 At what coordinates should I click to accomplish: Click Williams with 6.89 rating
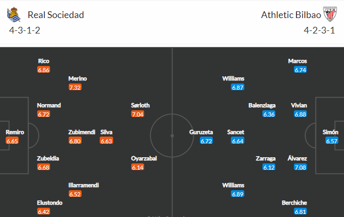click(x=233, y=185)
